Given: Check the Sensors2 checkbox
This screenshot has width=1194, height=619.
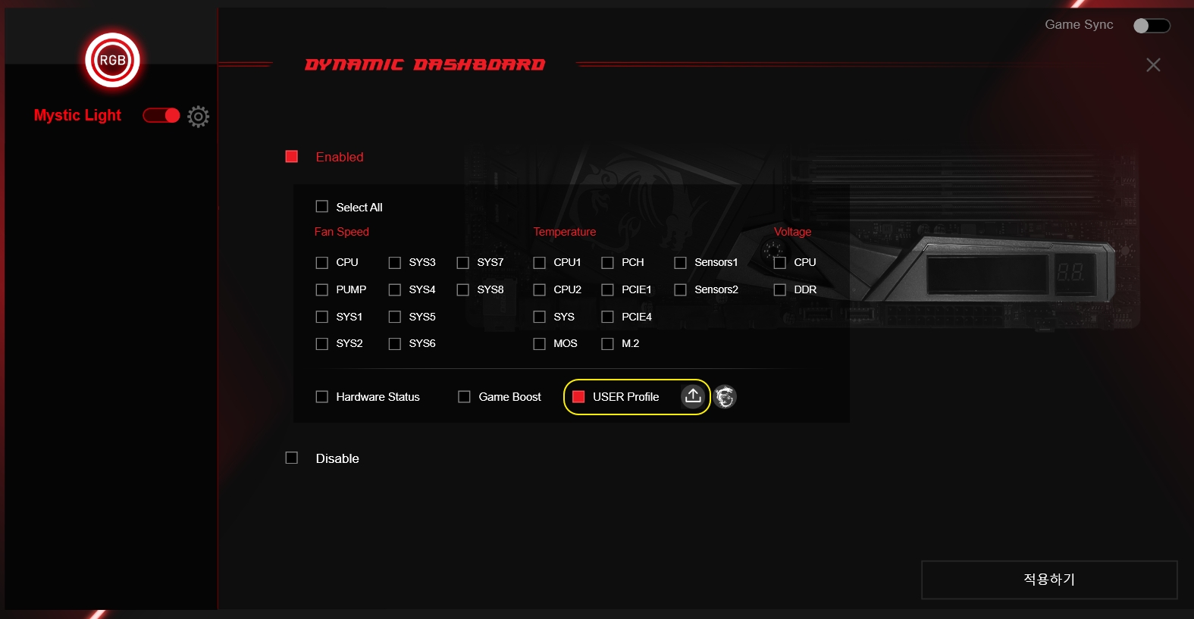Looking at the screenshot, I should coord(681,289).
